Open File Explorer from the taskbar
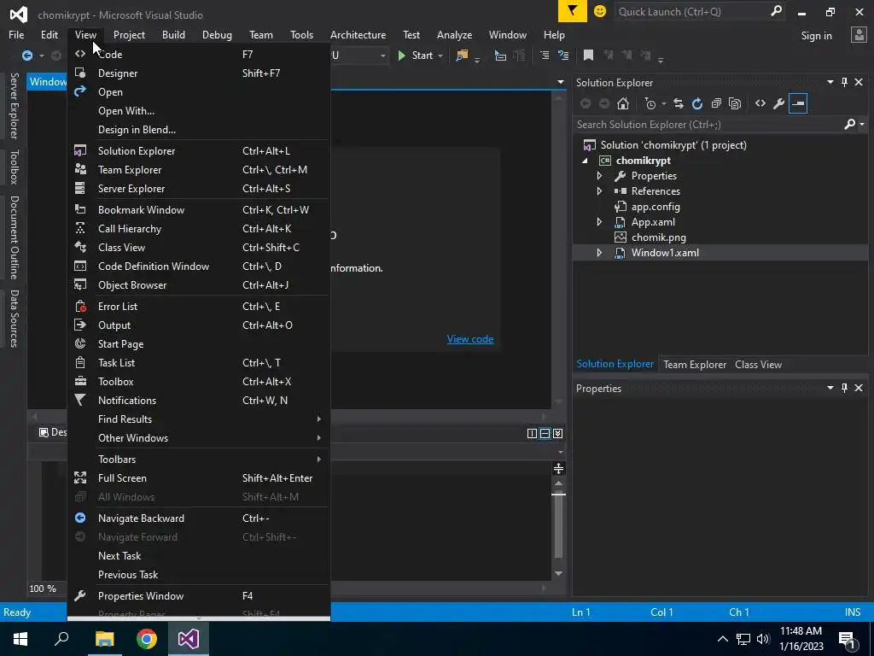Image resolution: width=874 pixels, height=656 pixels. pos(104,639)
